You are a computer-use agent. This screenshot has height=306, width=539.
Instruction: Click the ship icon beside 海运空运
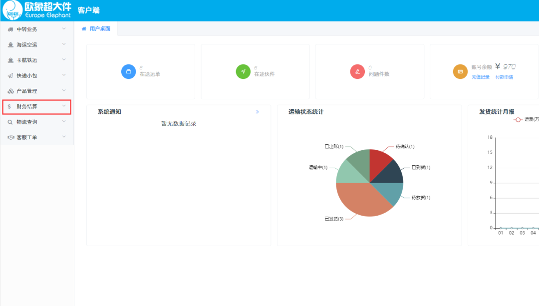tap(10, 45)
